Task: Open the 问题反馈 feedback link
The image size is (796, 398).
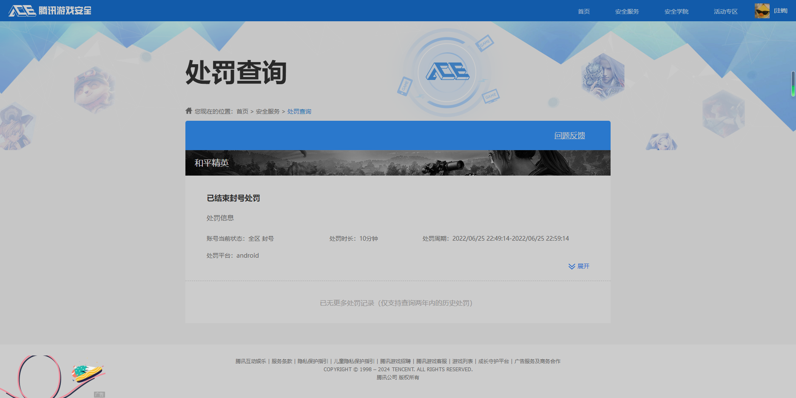Action: click(570, 135)
